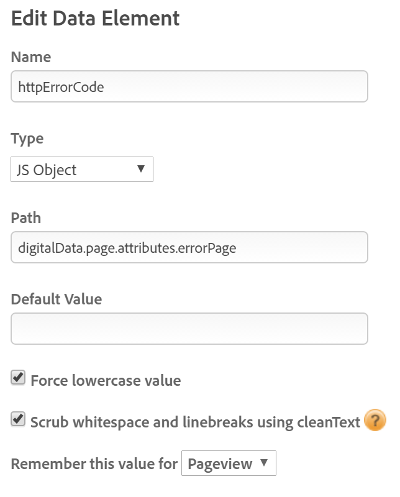
Task: Focus the Path input field
Action: (189, 248)
